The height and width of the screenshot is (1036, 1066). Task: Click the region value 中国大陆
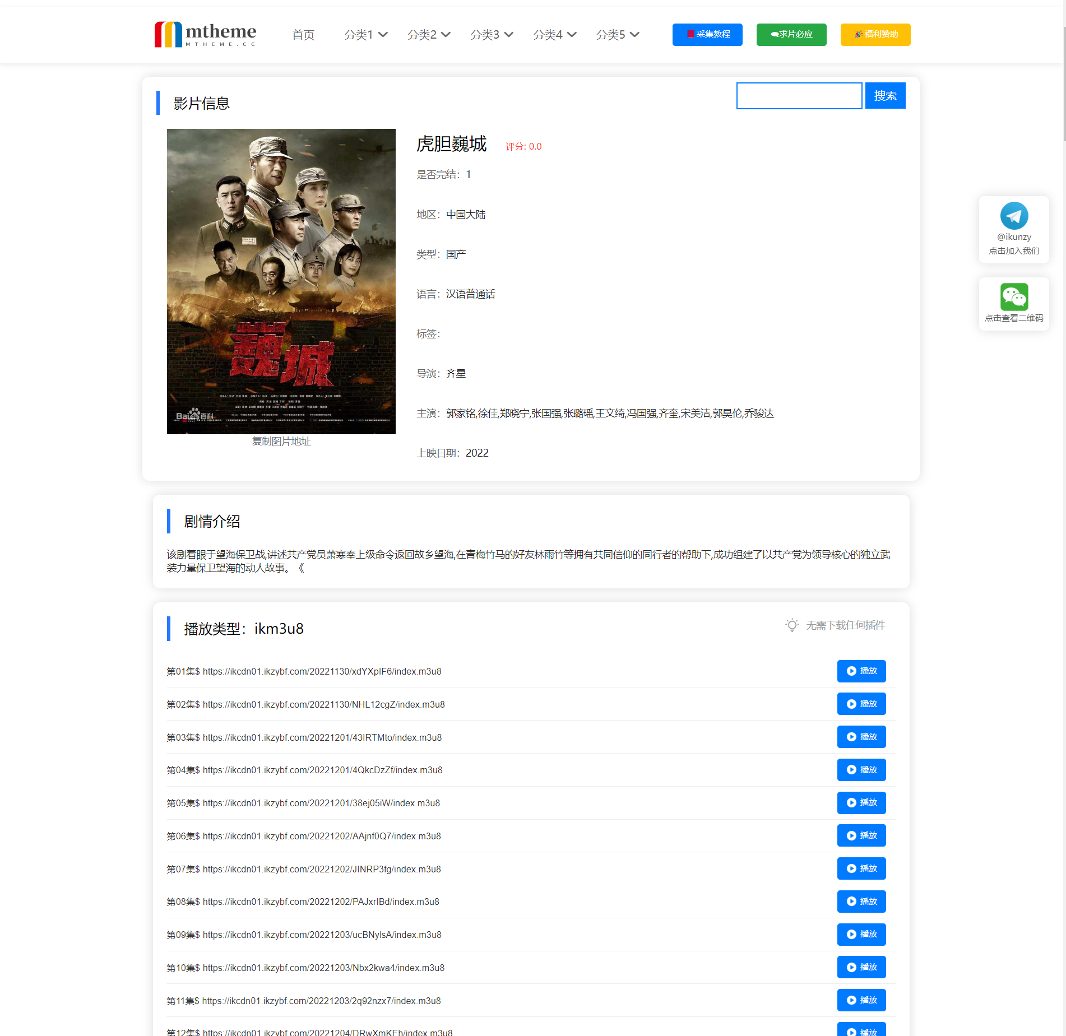(x=466, y=215)
